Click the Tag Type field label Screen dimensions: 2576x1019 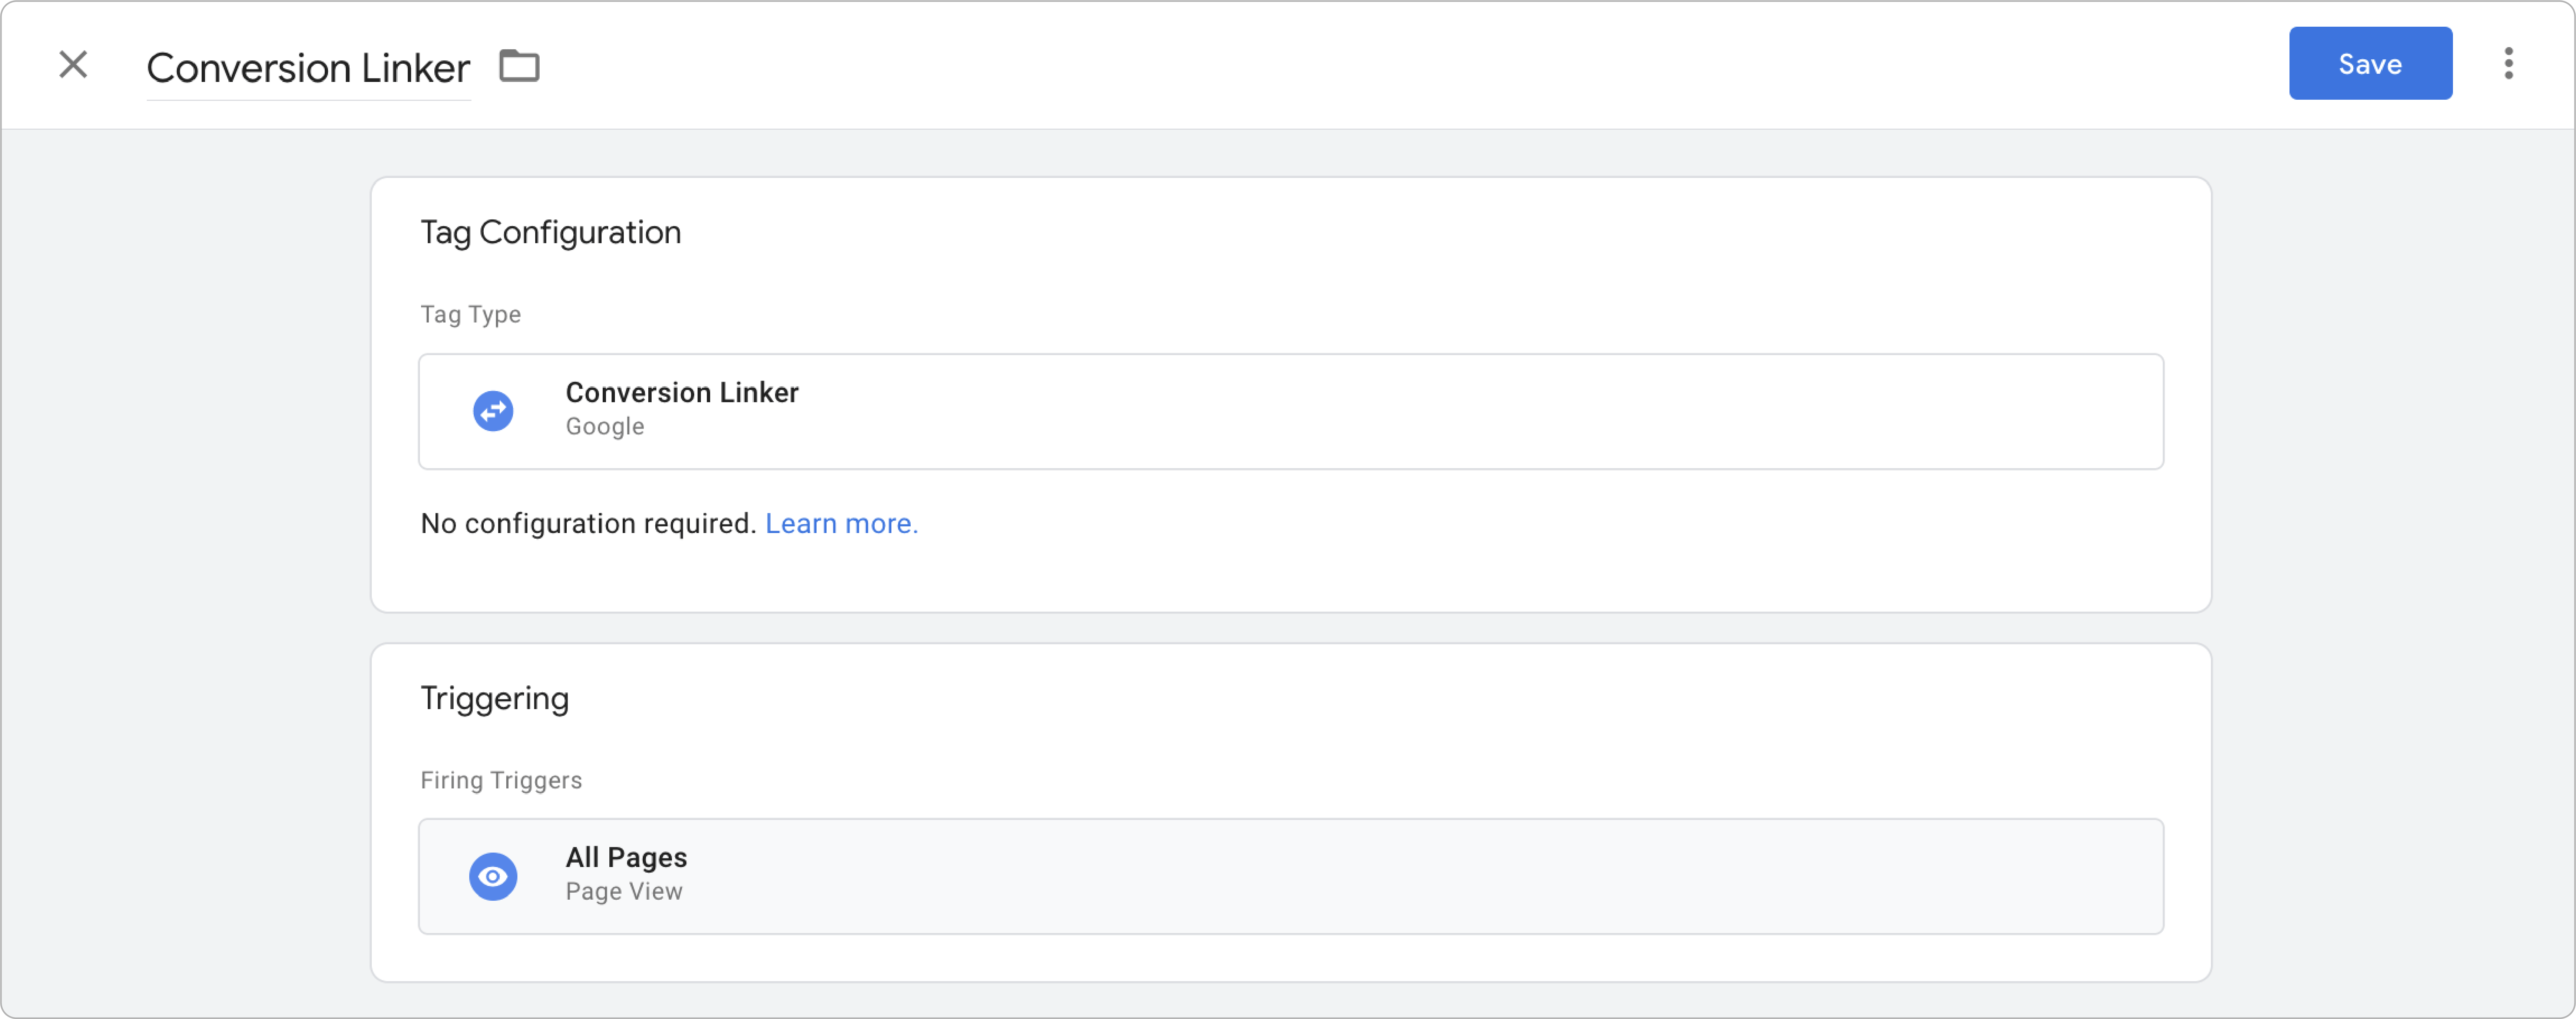(470, 315)
